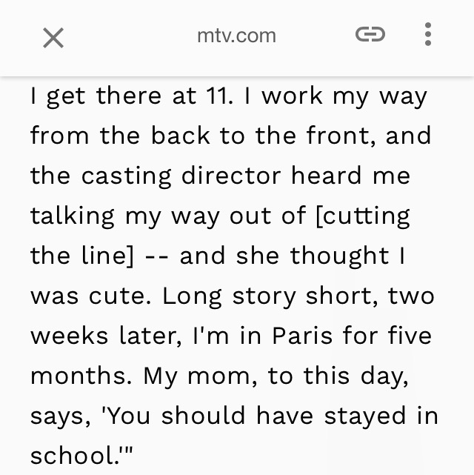Click the word "months." in the text

(81, 375)
